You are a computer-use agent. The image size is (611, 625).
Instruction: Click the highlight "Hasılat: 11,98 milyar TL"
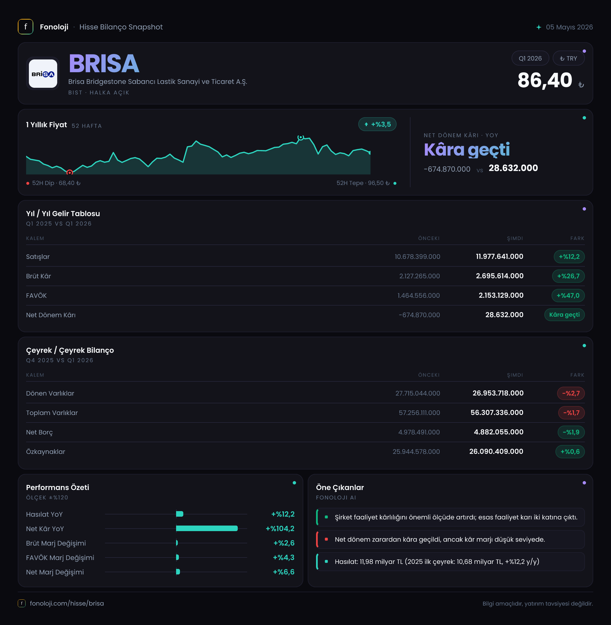450,562
